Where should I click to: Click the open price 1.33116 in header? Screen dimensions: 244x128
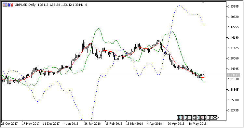tap(43, 5)
